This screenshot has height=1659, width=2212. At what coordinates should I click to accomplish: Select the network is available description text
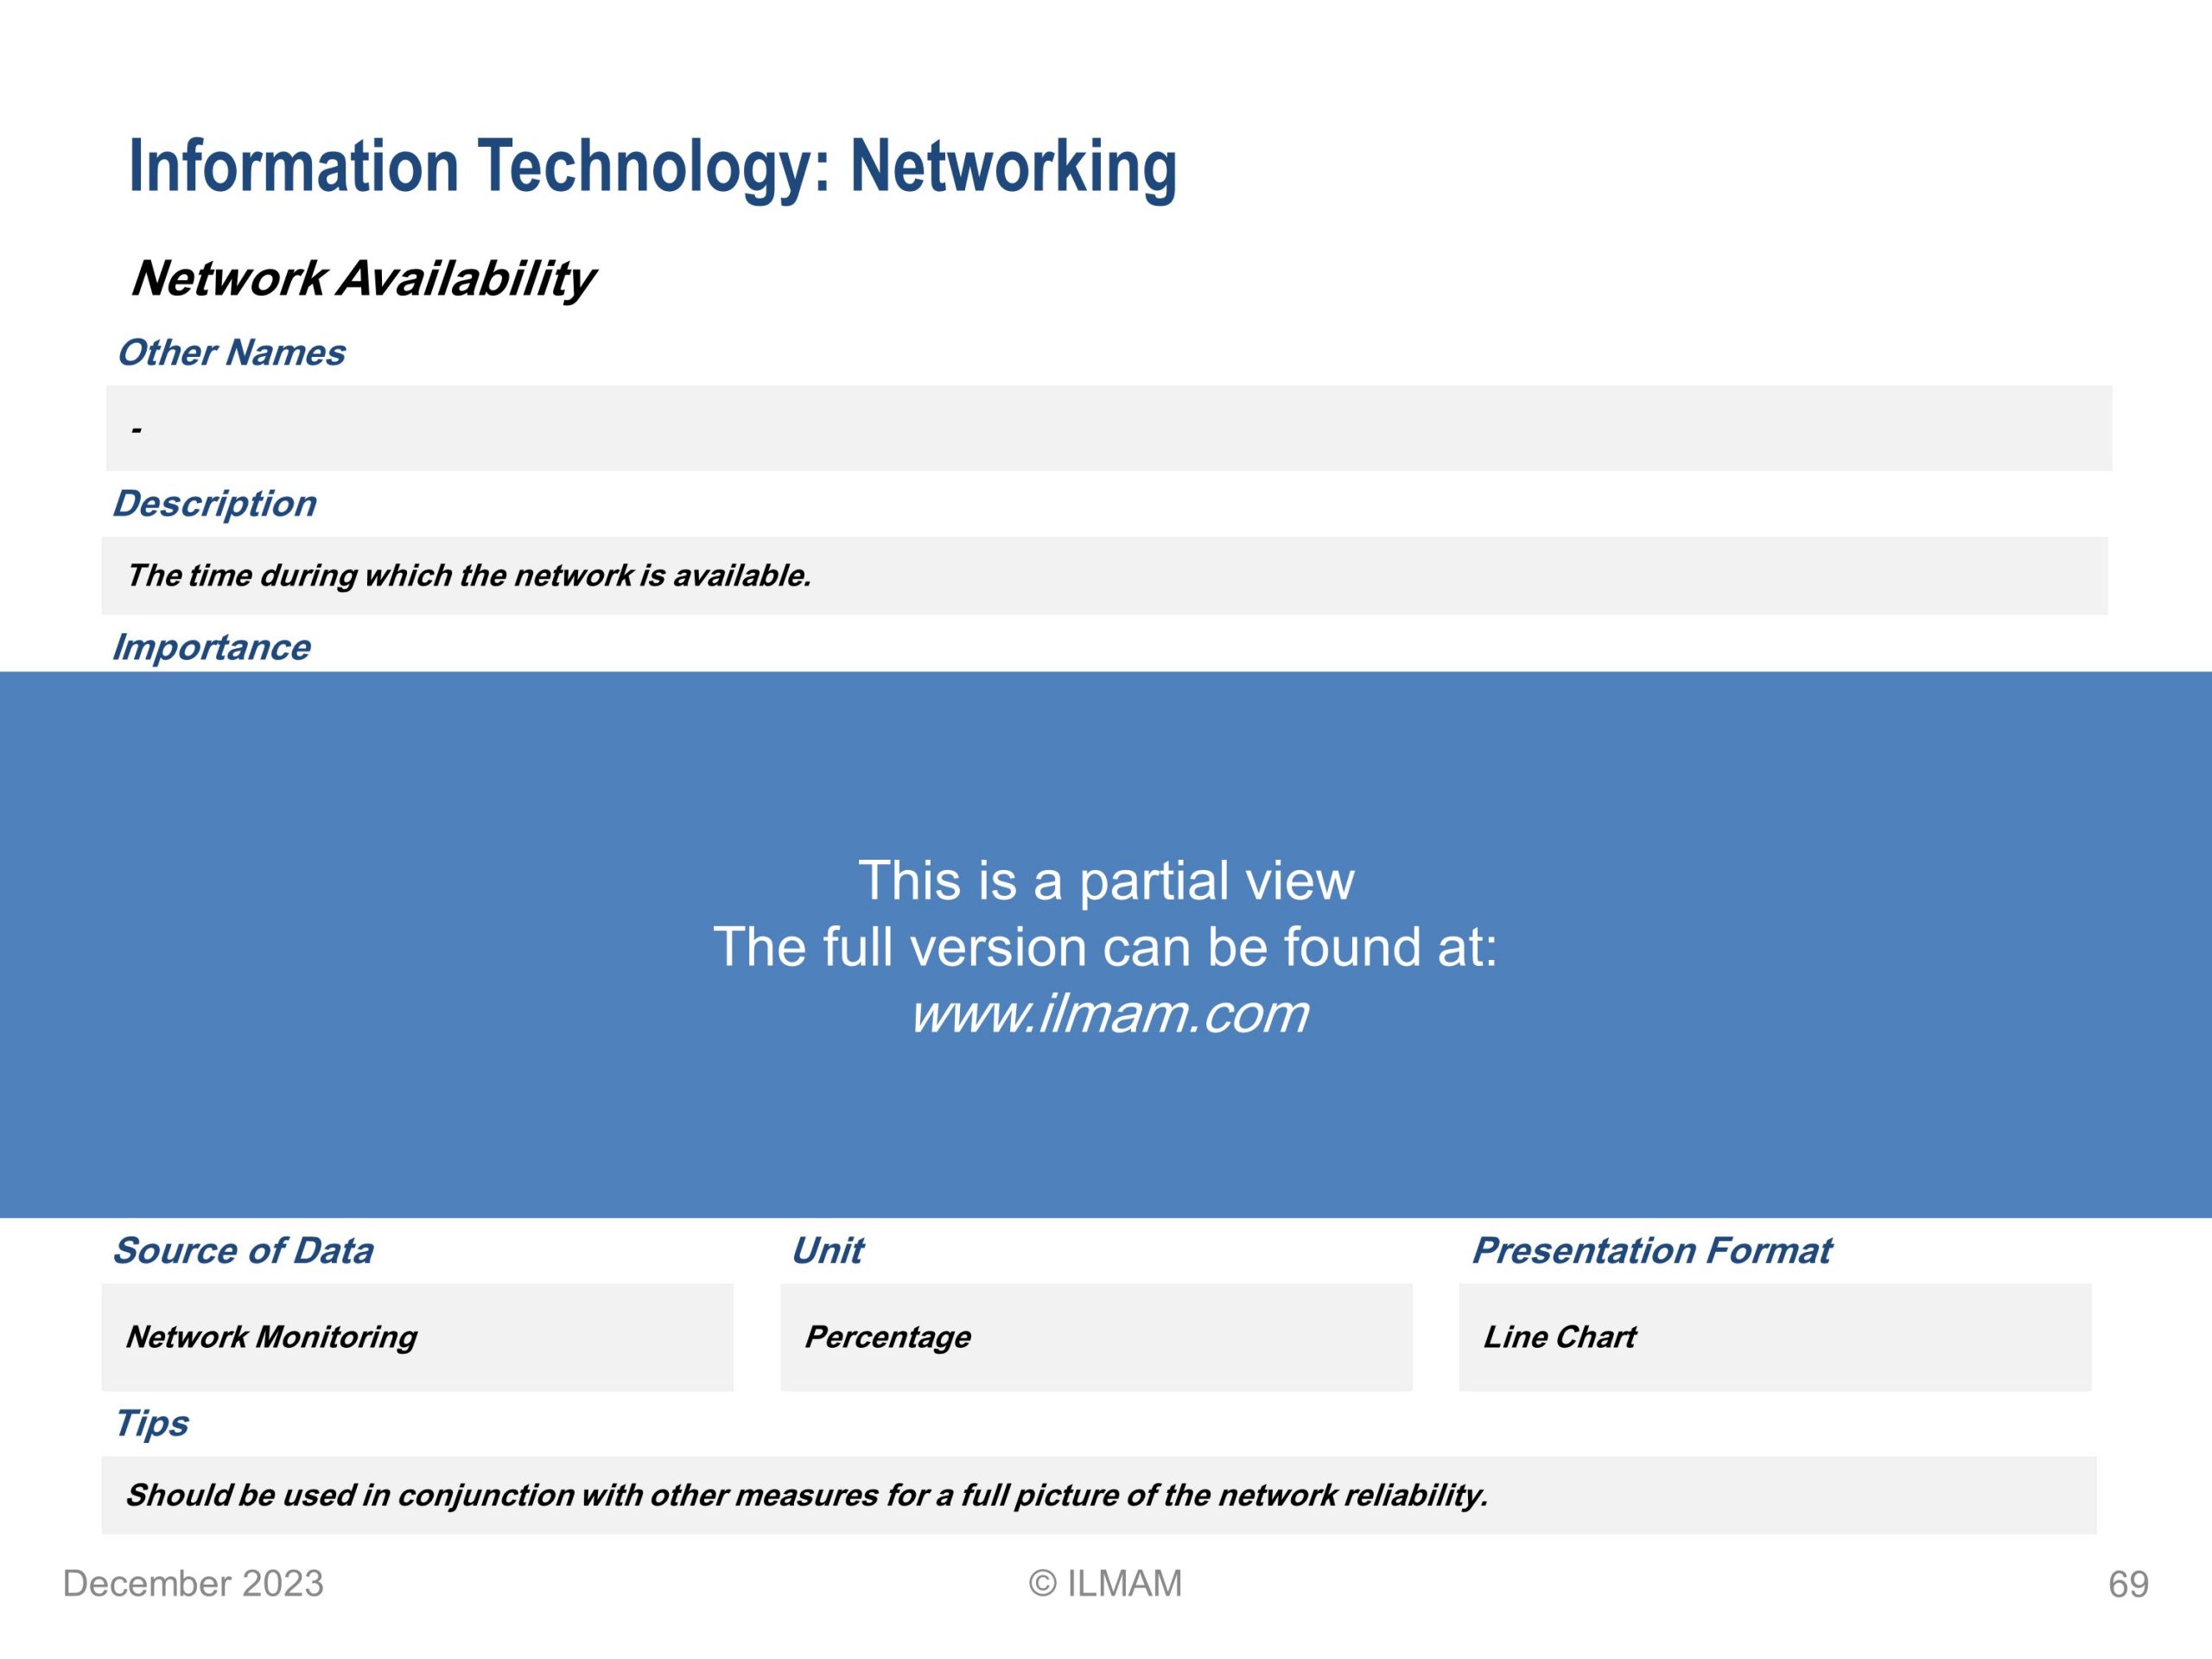[468, 576]
